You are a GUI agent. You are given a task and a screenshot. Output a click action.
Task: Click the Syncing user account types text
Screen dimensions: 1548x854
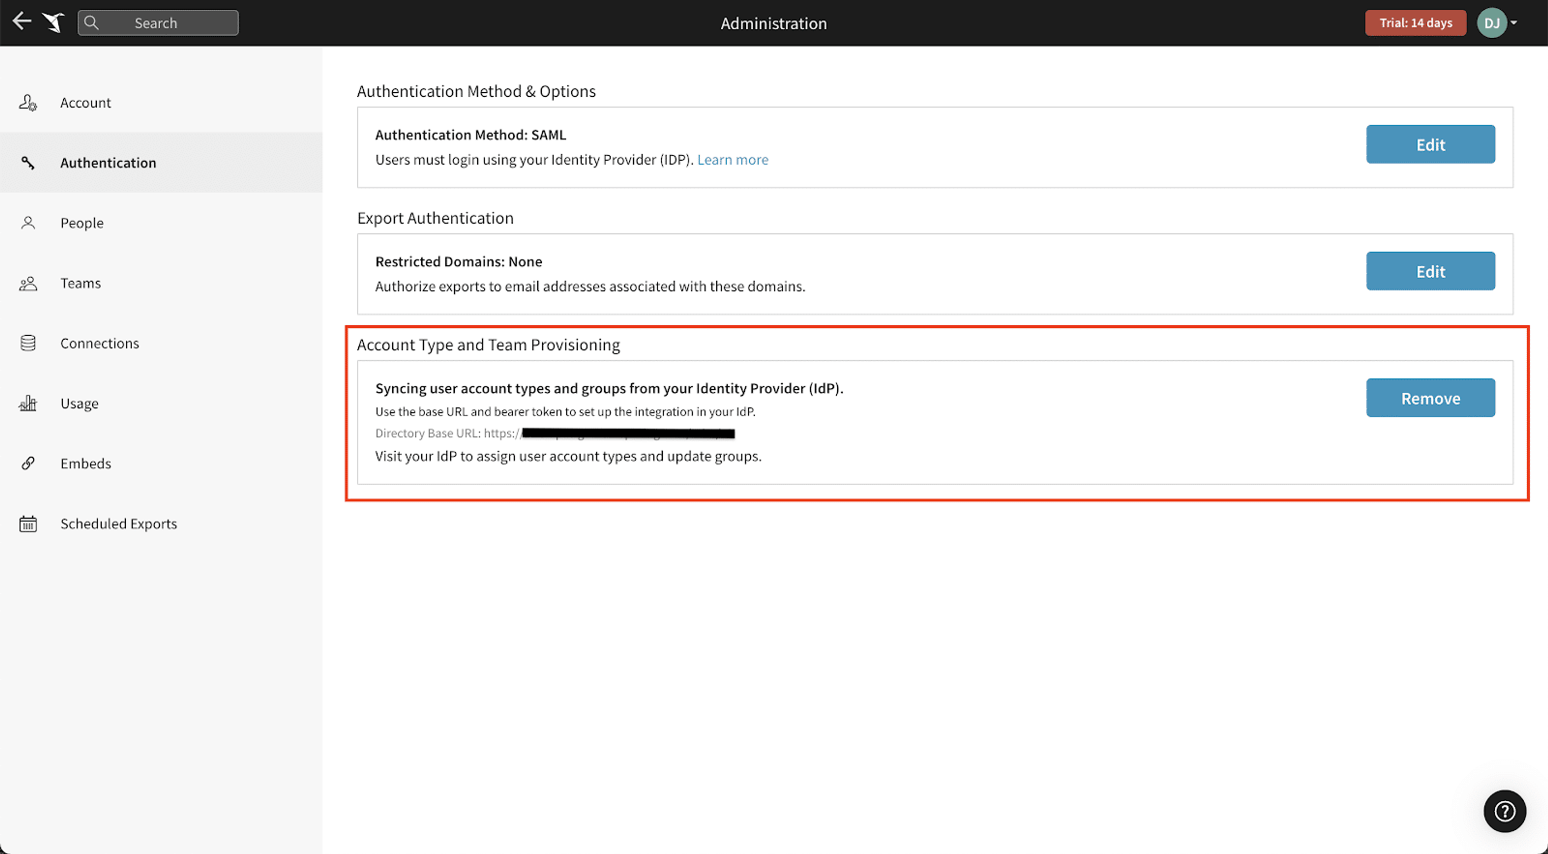pos(610,389)
